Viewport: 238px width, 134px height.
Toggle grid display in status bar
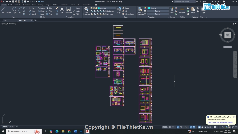coord(170,127)
